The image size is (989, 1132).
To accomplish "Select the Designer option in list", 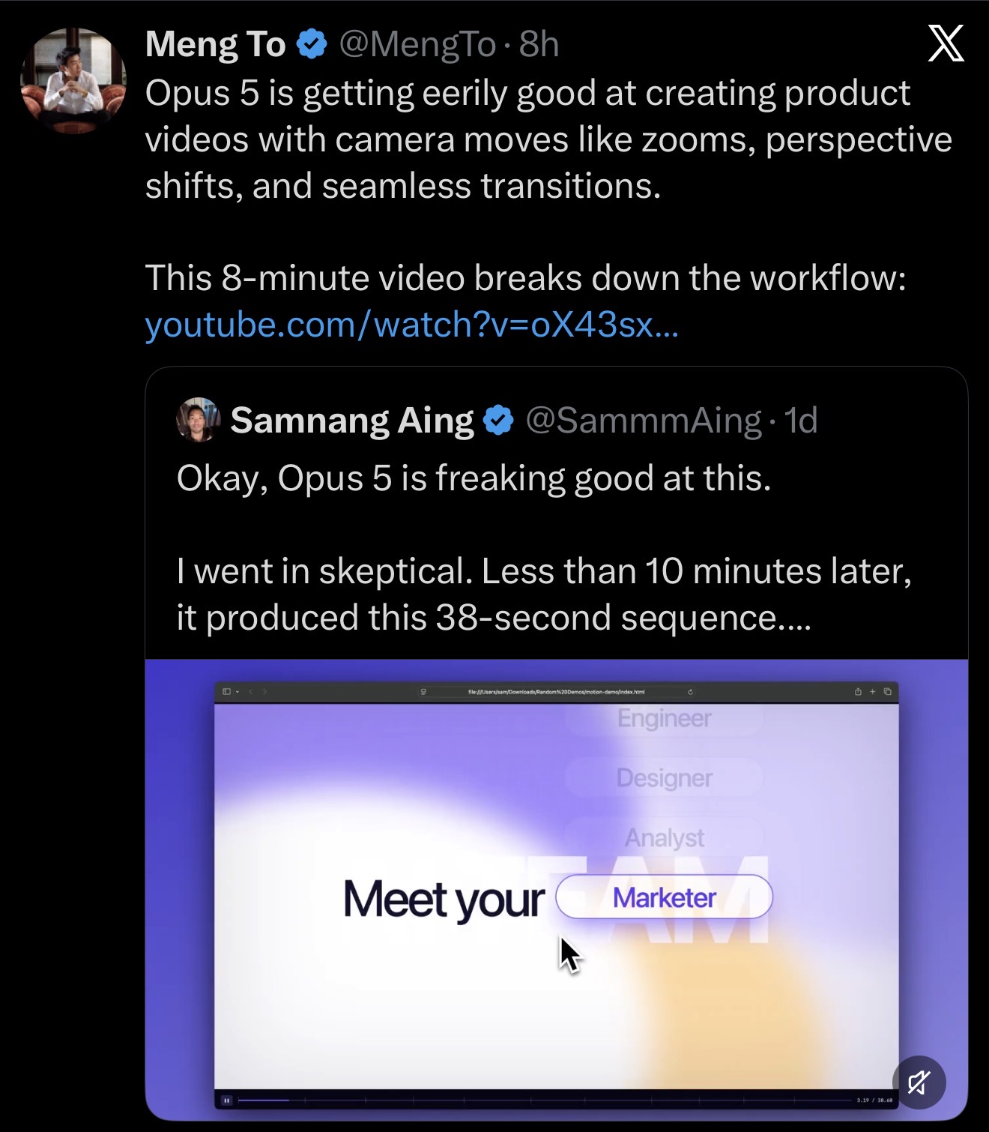I will pos(664,777).
